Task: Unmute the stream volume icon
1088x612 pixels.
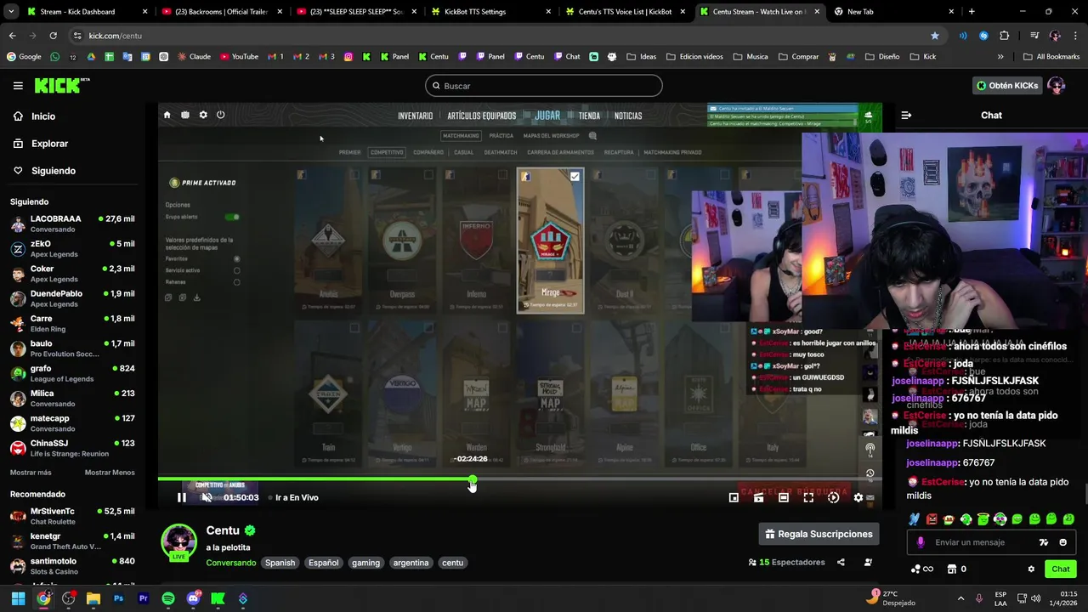Action: click(207, 497)
